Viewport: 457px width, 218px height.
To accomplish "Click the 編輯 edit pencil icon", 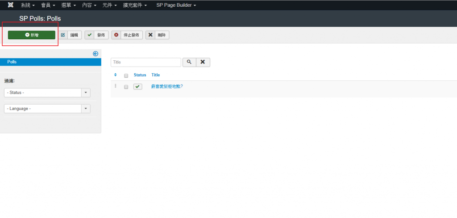I will click(x=63, y=35).
